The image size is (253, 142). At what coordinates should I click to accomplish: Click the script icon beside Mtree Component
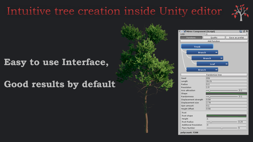click(182, 31)
